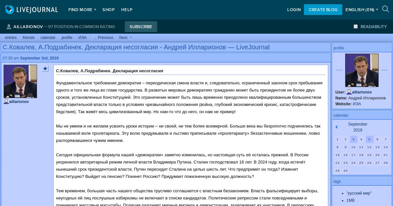The image size is (393, 206).
Task: Click the profile picture in the sidebar
Action: 362,70
